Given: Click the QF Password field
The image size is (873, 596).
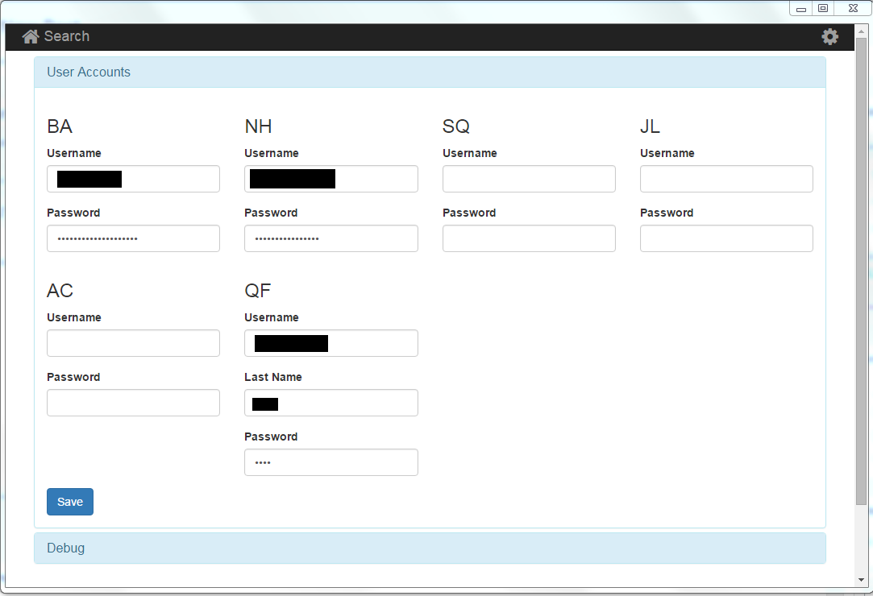Looking at the screenshot, I should [330, 462].
